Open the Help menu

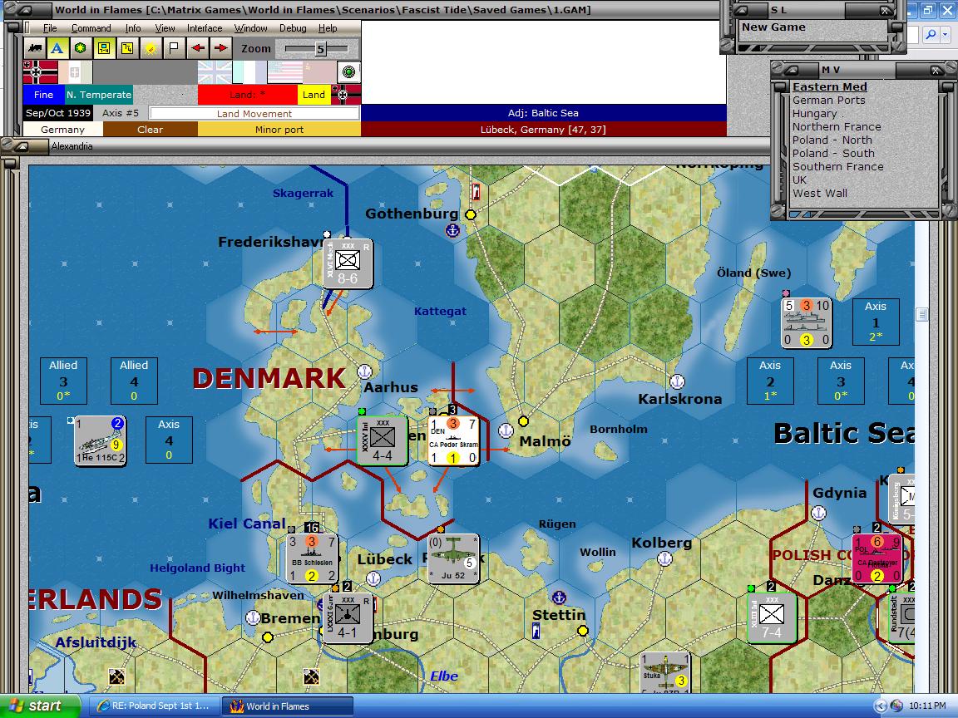328,28
